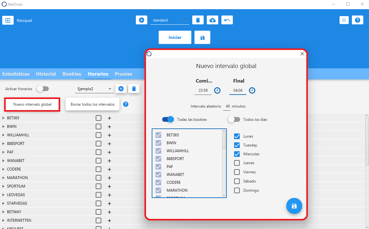Click the cloud download icon
The height and width of the screenshot is (229, 369).
coord(213,20)
